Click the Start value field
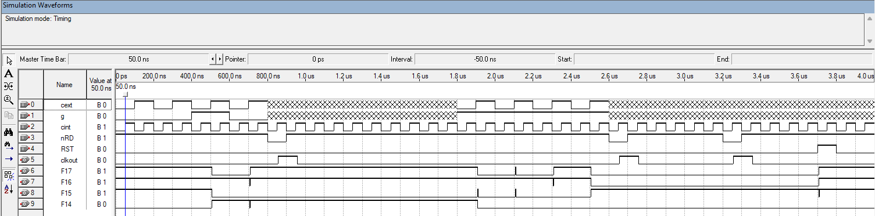Image resolution: width=875 pixels, height=216 pixels. point(644,59)
